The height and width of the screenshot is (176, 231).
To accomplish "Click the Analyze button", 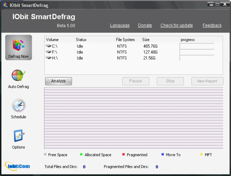I will pos(59,81).
